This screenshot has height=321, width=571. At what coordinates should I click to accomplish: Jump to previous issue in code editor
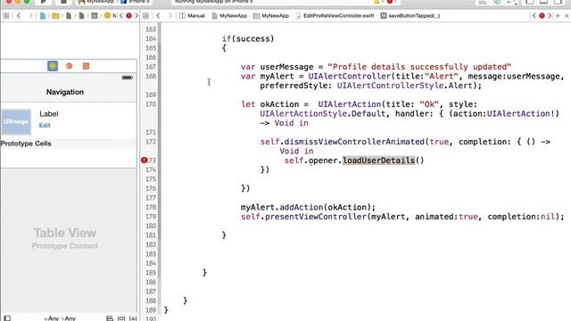pyautogui.click(x=534, y=16)
